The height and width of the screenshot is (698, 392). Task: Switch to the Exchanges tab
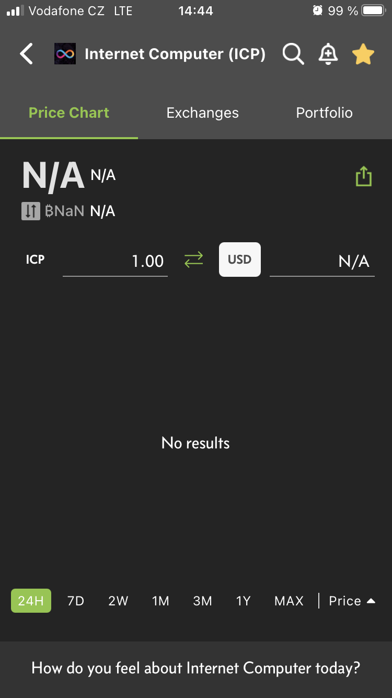202,113
